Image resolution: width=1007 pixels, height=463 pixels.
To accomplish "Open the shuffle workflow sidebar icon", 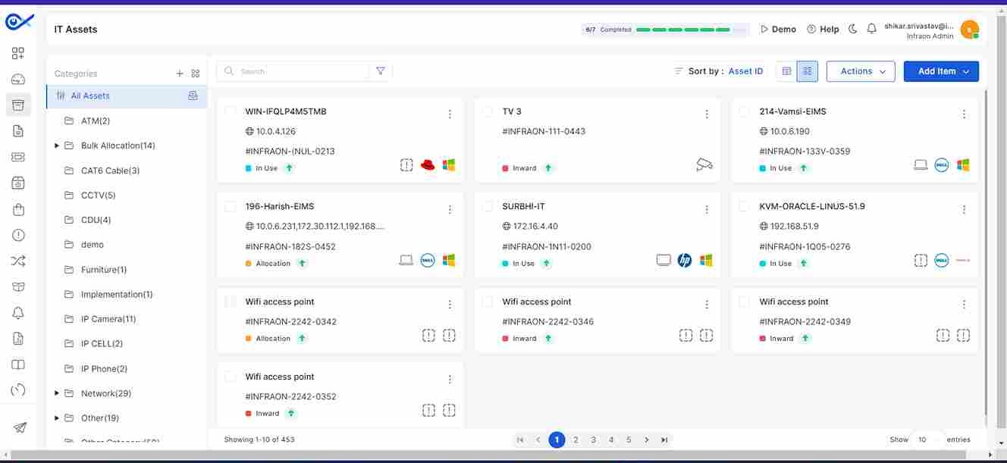I will [18, 261].
